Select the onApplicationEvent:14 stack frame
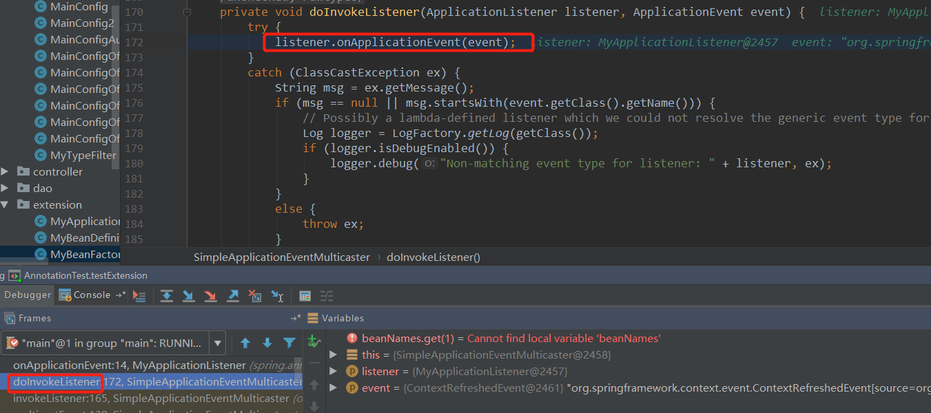This screenshot has width=931, height=413. coord(151,365)
